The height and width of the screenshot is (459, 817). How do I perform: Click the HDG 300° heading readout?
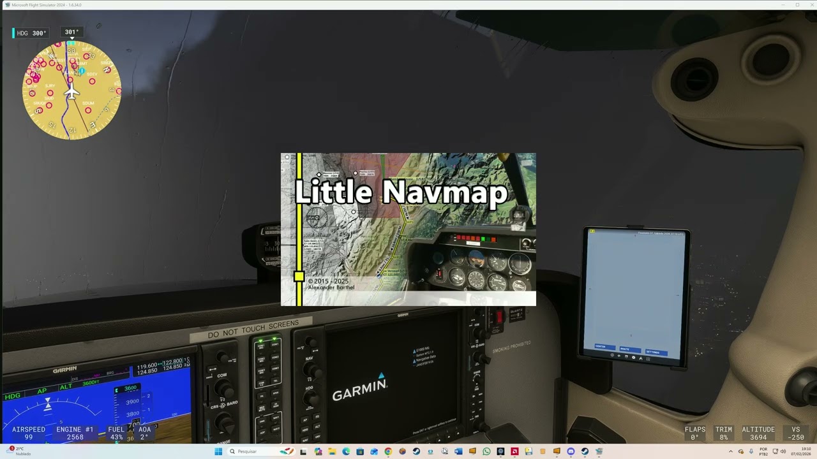click(31, 33)
